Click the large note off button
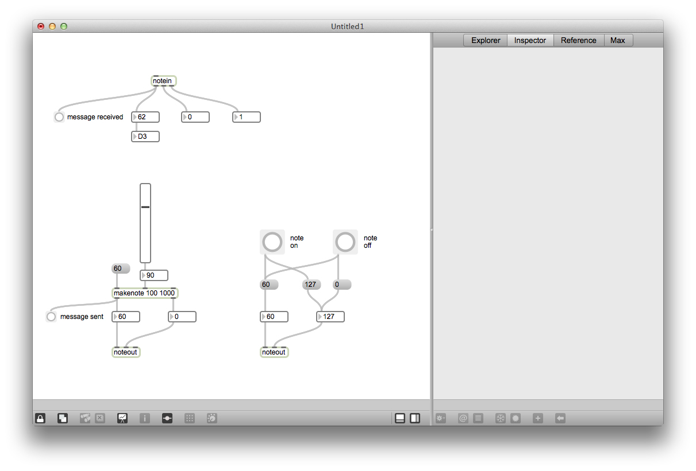Image resolution: width=696 pixels, height=471 pixels. pyautogui.click(x=345, y=242)
